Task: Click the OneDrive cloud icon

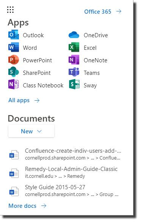Action: click(x=74, y=35)
